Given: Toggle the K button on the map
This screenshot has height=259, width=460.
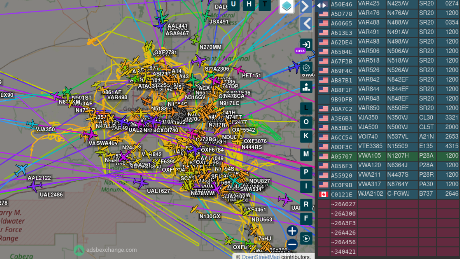Looking at the screenshot, I should coord(306,136).
